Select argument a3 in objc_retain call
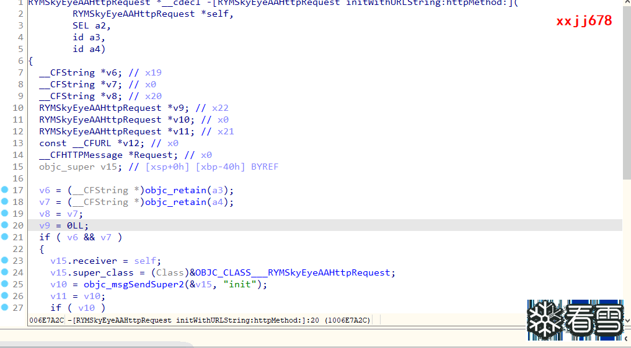Viewport: 631px width, 348px height. point(218,190)
